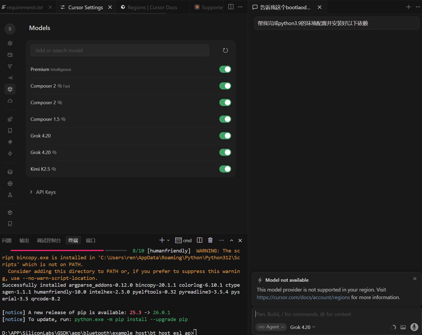Toggle off the Premium Intelligence model
The width and height of the screenshot is (422, 335).
[225, 69]
